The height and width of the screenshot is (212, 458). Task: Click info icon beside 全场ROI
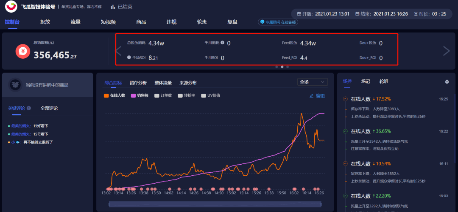pos(129,57)
